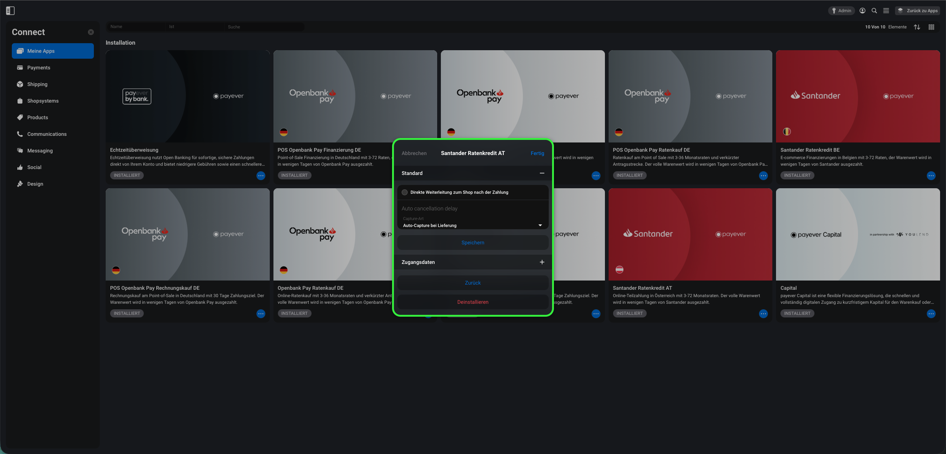Click German flag on POS Openbank Pay Rechnungskauf DE
946x454 pixels.
coord(116,270)
